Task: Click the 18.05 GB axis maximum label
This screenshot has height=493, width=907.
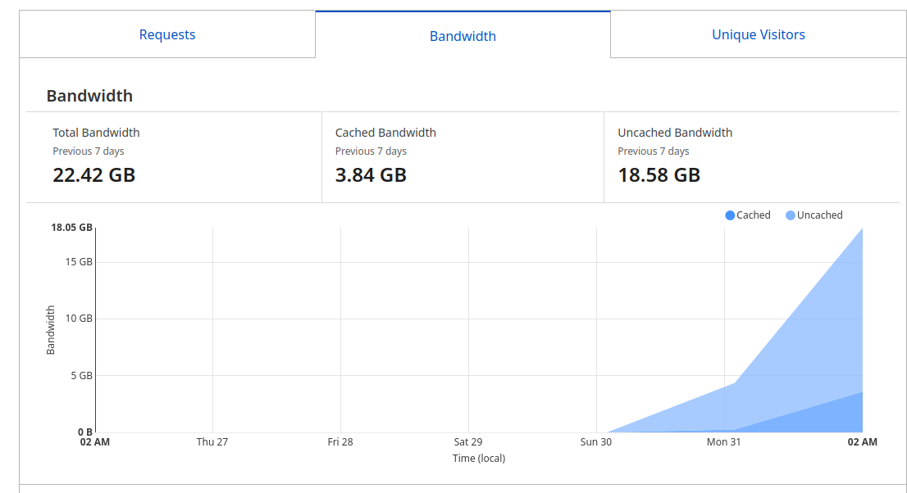Action: (x=71, y=228)
